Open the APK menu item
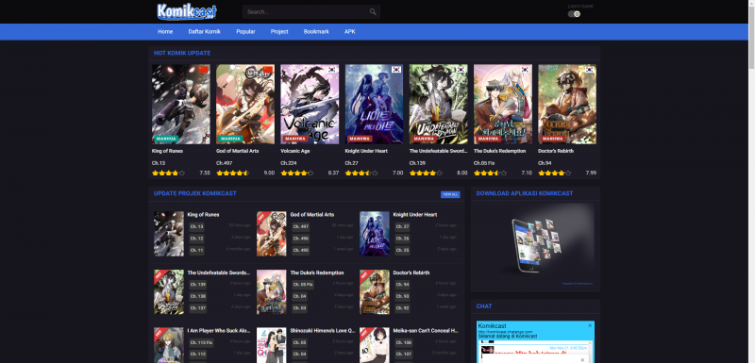This screenshot has width=755, height=363. (350, 32)
